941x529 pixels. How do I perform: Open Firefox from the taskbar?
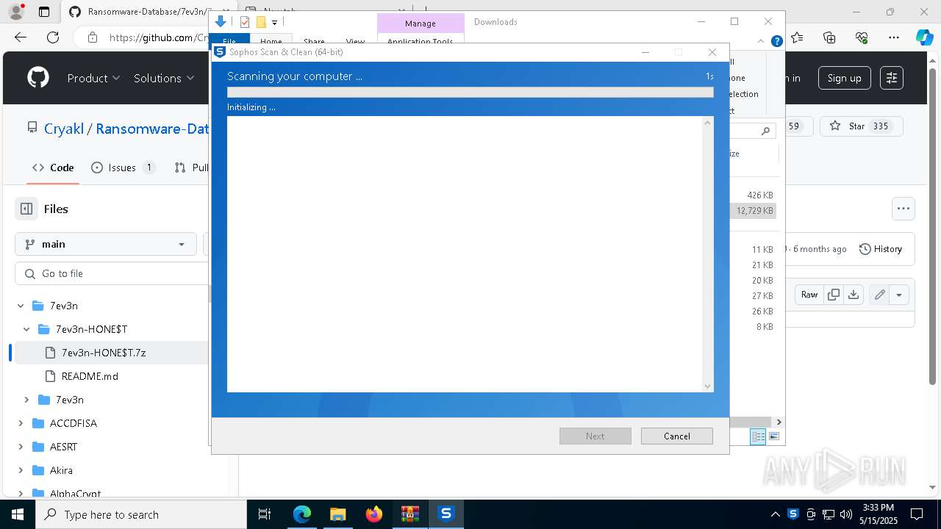point(374,514)
